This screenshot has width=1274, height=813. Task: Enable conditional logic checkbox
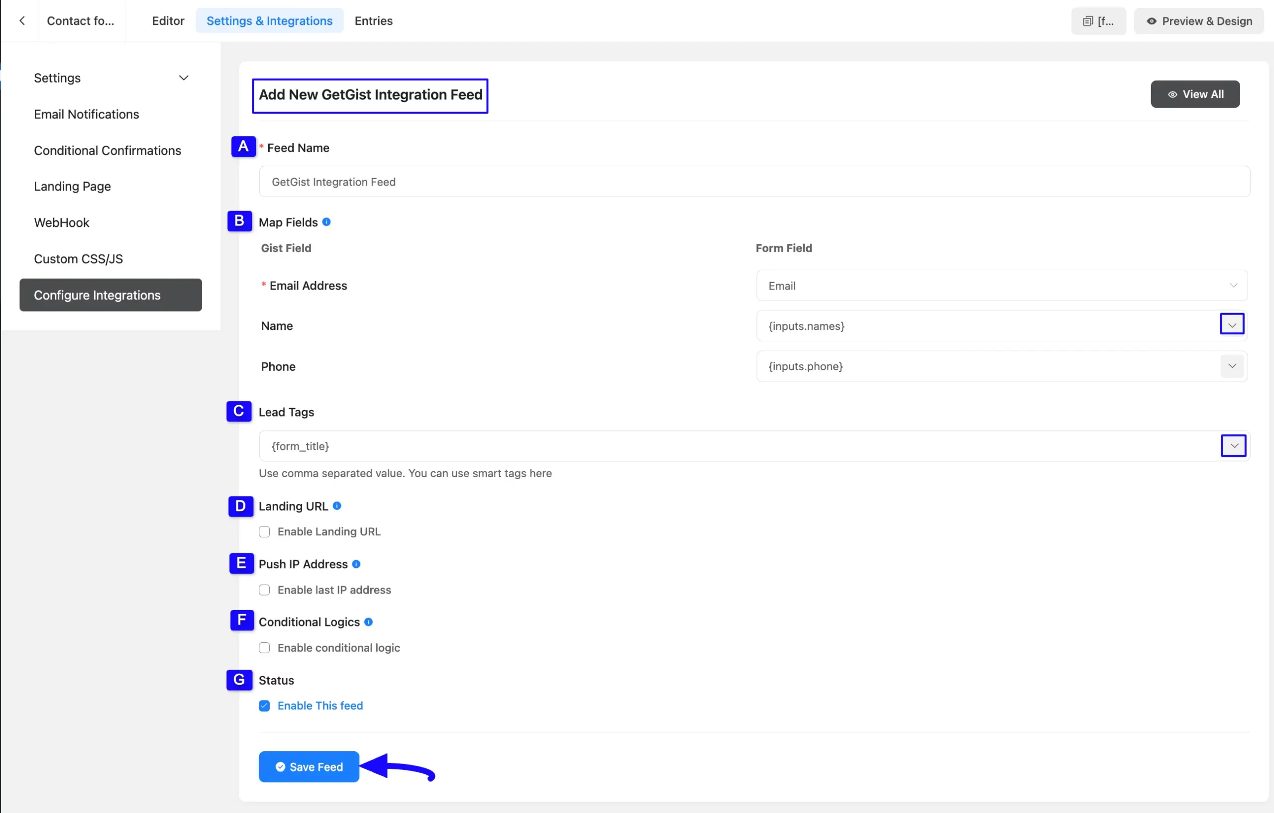[x=265, y=648]
